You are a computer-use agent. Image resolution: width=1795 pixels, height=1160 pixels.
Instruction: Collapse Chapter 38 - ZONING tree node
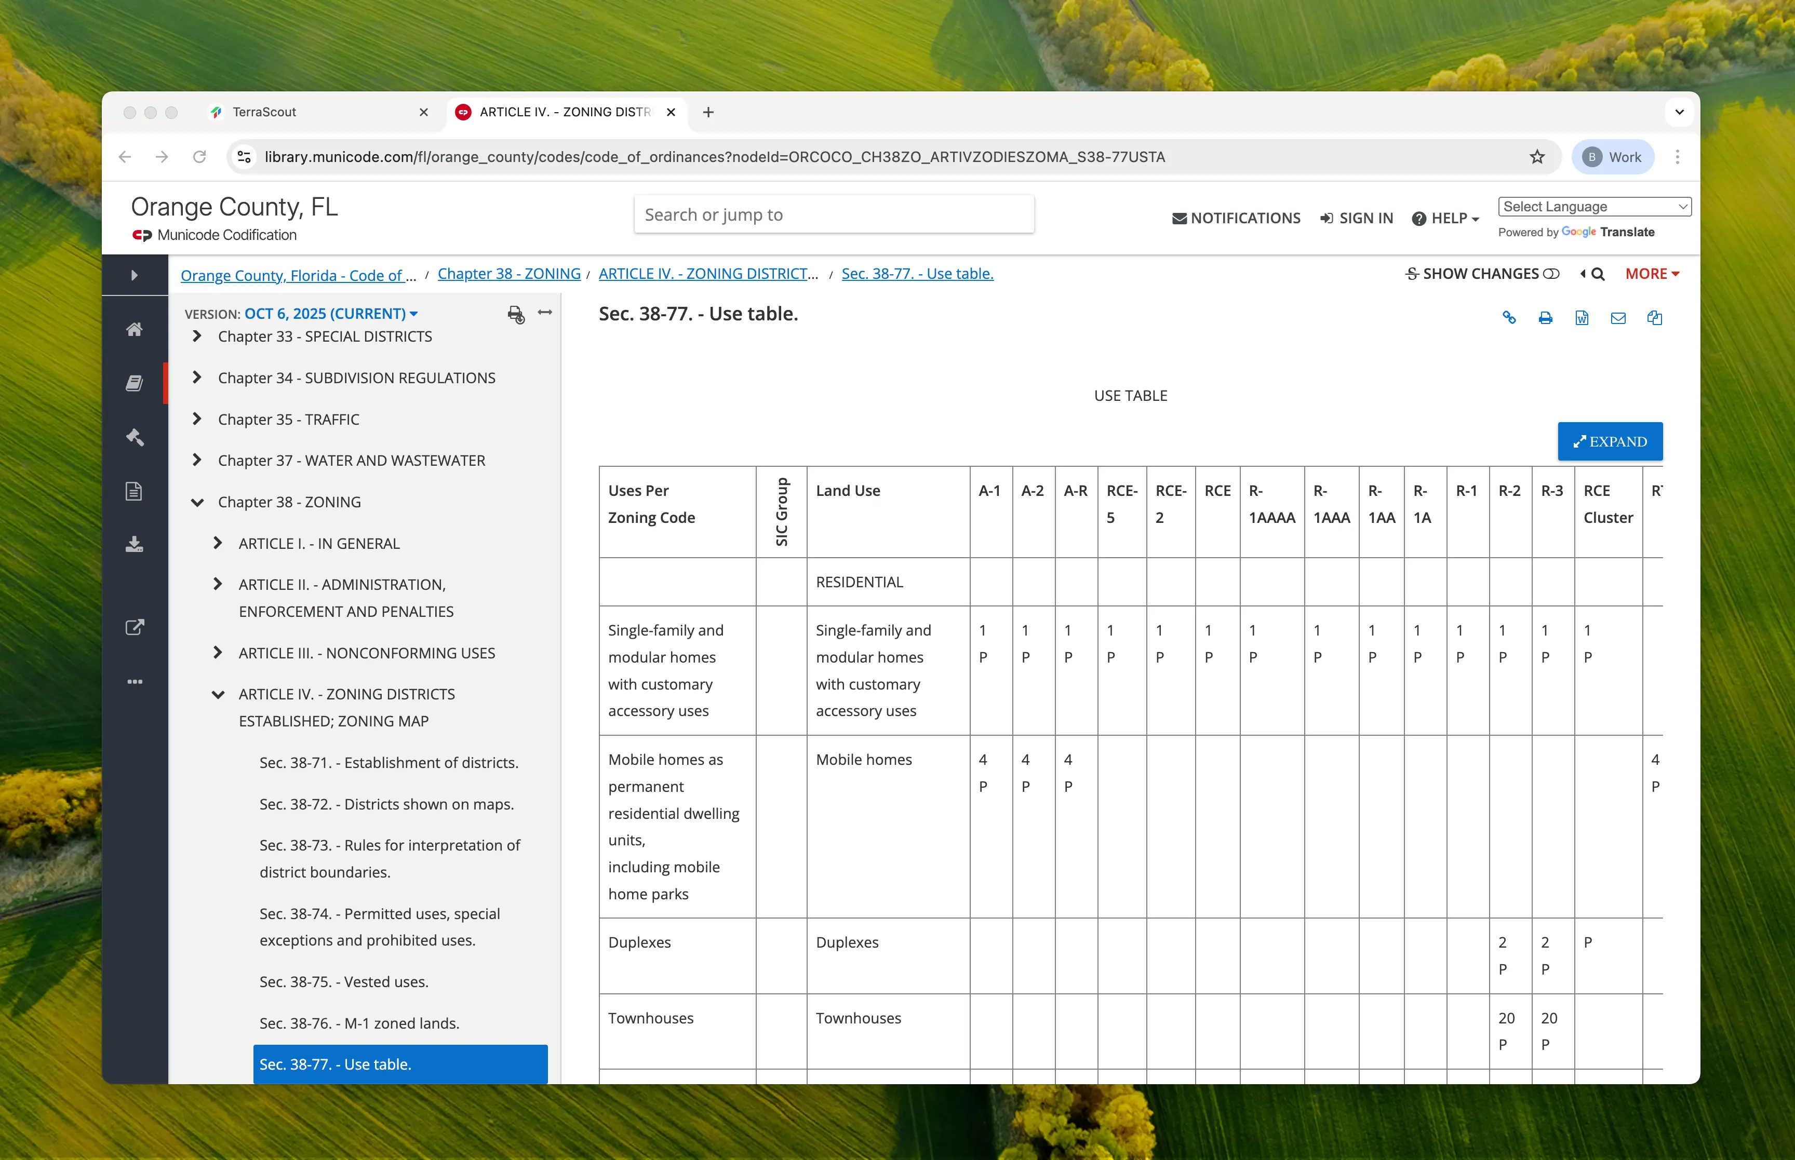click(x=197, y=503)
